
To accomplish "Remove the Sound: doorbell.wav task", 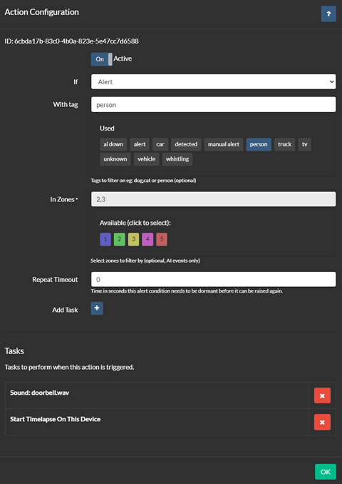I will pyautogui.click(x=322, y=395).
